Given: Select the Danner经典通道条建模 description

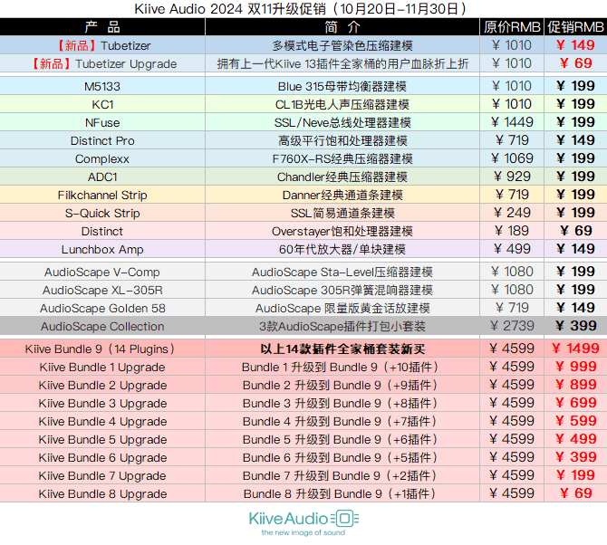Looking at the screenshot, I should 342,195.
